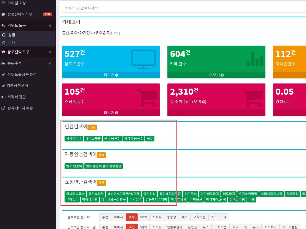Click 더보기 on the 블로그 글수 card
The image size is (306, 229).
tap(111, 75)
